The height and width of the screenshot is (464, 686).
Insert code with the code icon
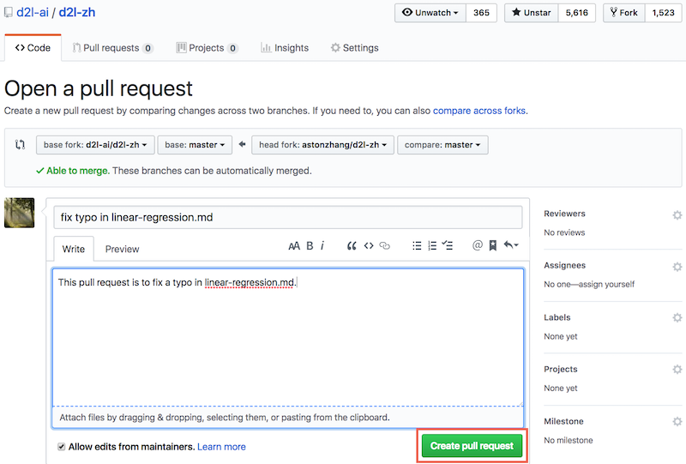(x=369, y=246)
